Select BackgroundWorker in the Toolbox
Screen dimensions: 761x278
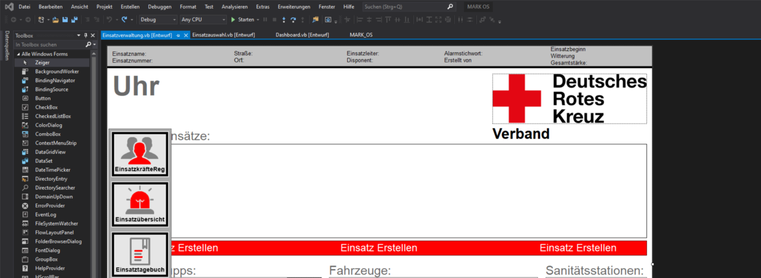[52, 71]
